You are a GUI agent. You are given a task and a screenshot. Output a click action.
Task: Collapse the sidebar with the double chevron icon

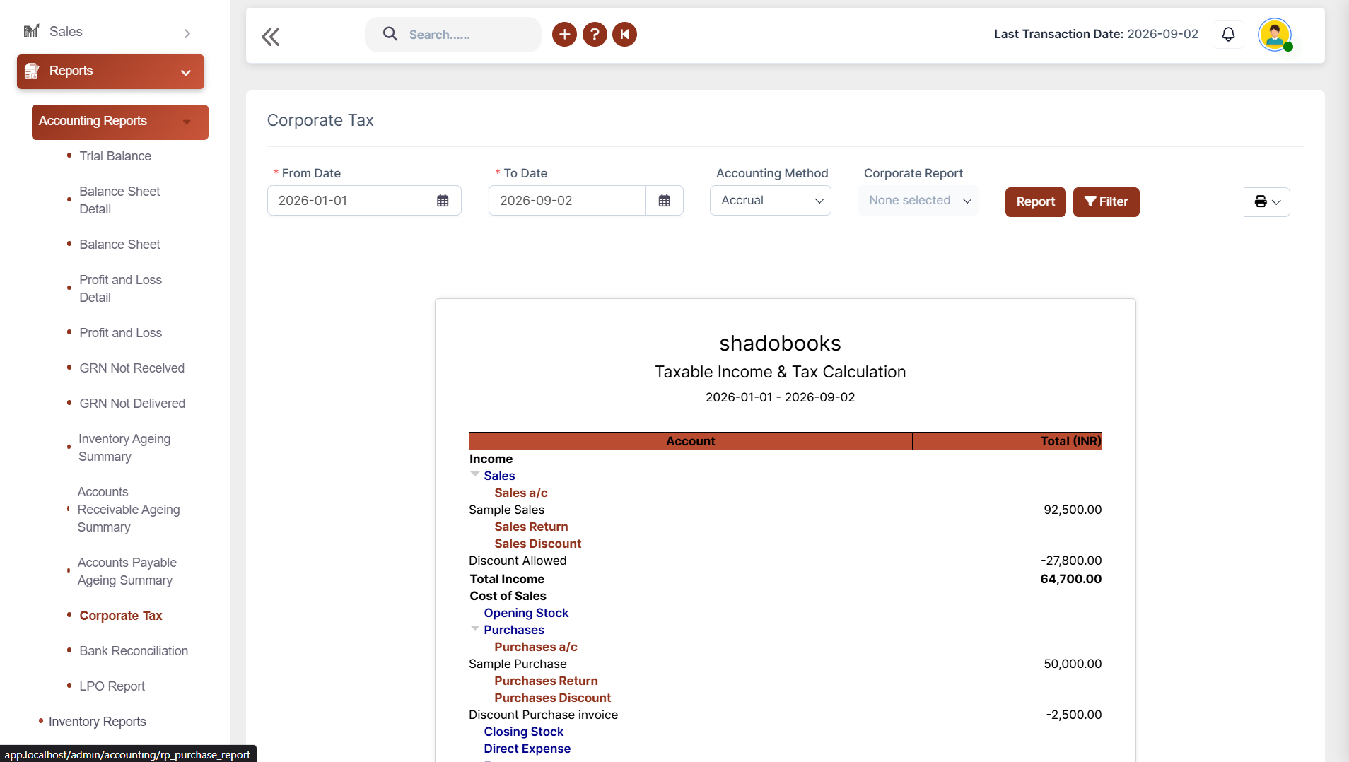tap(271, 36)
